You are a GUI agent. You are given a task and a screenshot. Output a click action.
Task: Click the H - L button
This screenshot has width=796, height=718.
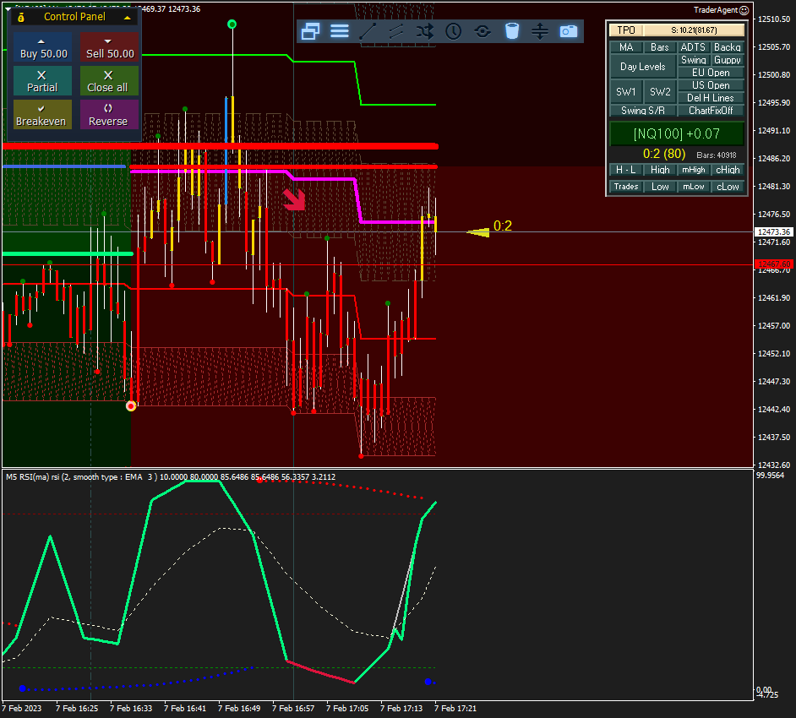[626, 170]
